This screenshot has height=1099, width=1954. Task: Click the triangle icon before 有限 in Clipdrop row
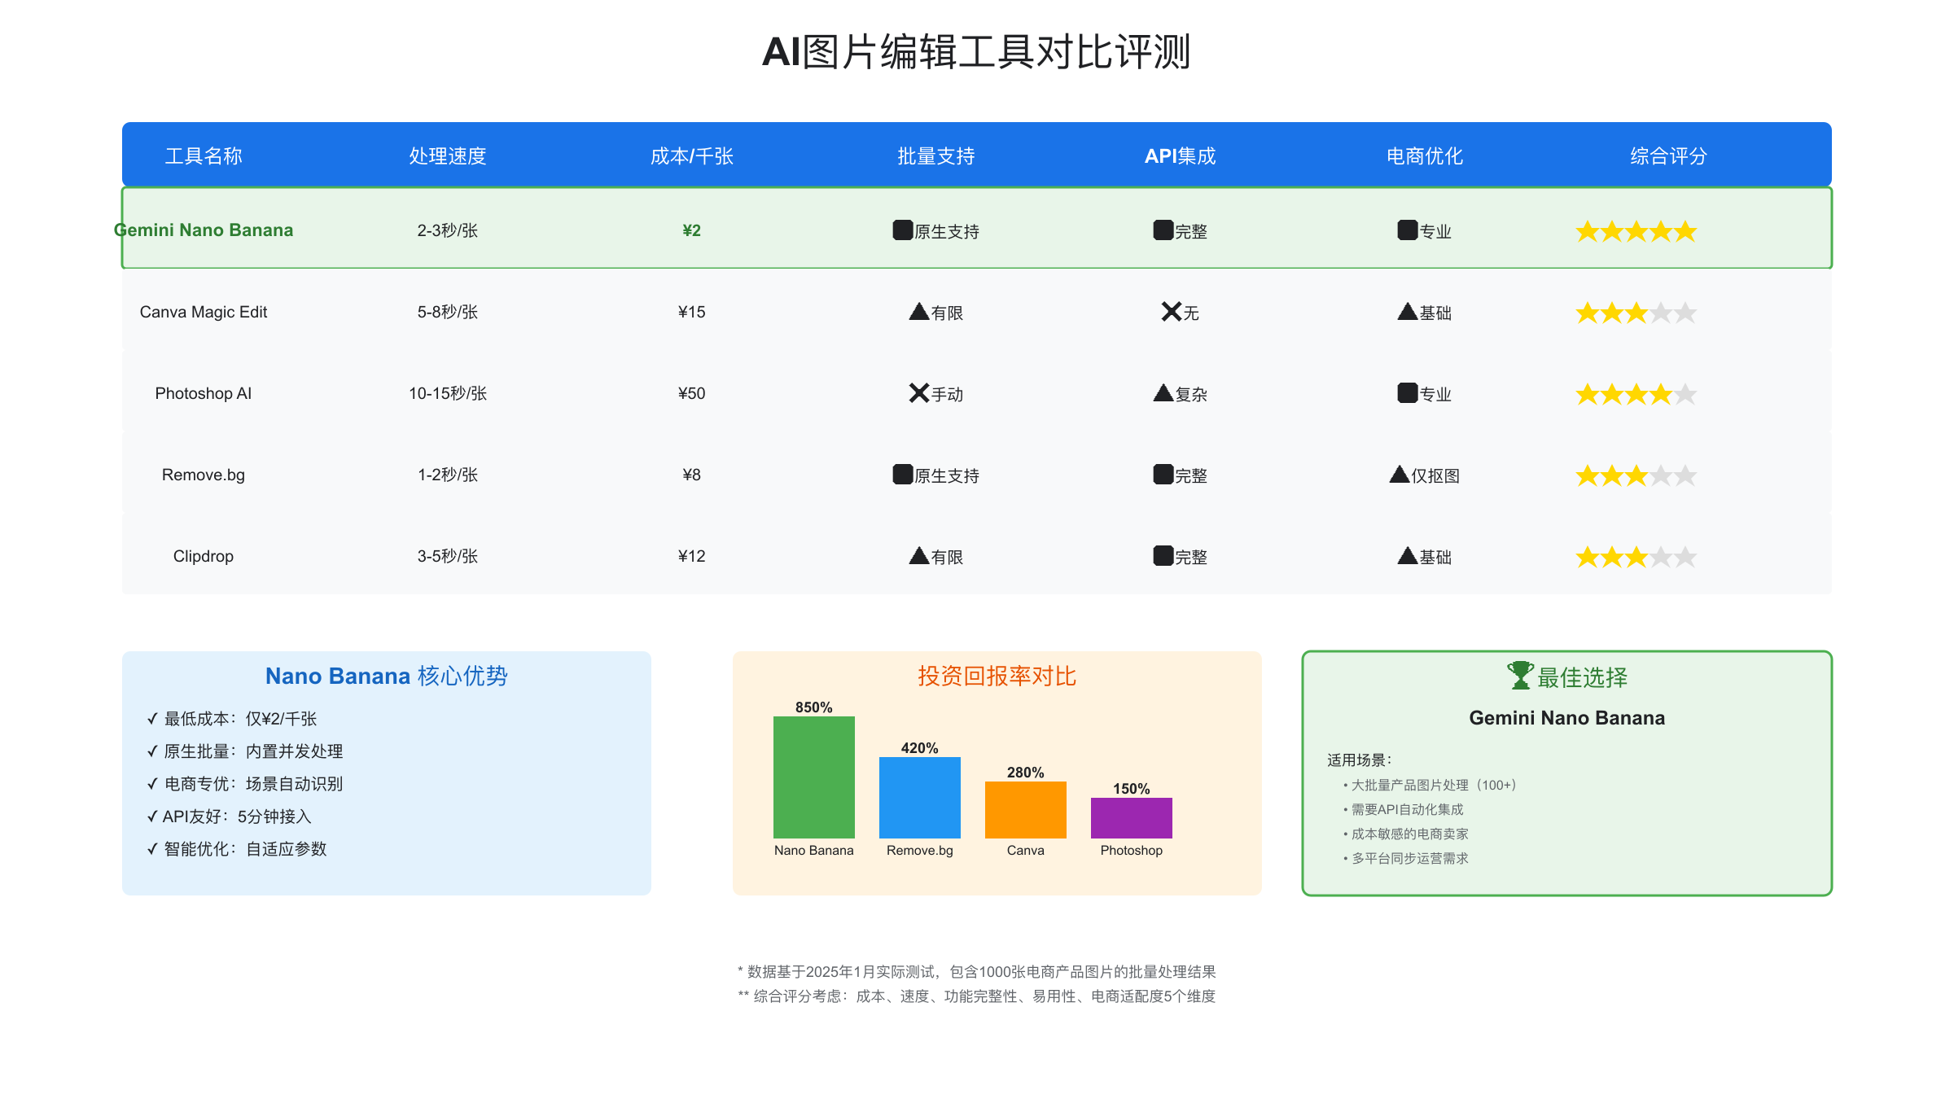919,556
